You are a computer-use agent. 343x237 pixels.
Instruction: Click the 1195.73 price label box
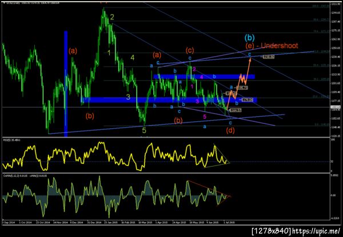pyautogui.click(x=242, y=88)
